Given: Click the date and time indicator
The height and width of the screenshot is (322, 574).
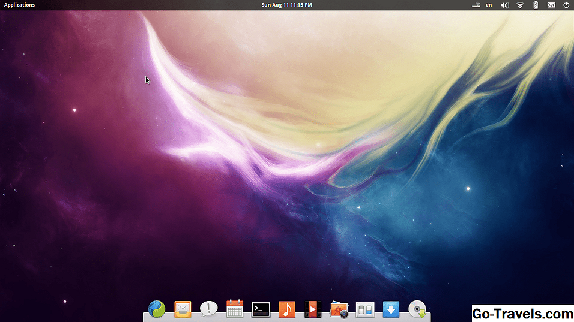Looking at the screenshot, I should pyautogui.click(x=286, y=5).
